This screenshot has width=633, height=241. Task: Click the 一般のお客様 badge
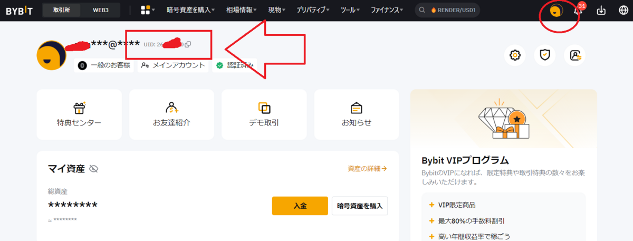105,66
